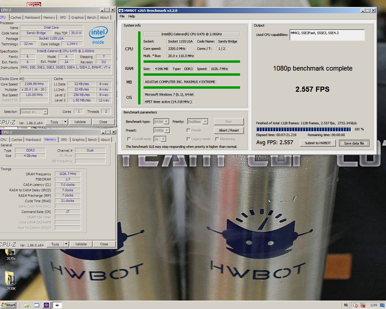Screen dimensions: 386x309
Task: Toggle the Legacy mode checkbox
Action: (188, 139)
